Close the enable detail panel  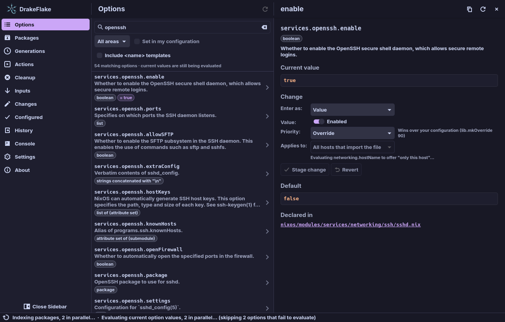(496, 9)
